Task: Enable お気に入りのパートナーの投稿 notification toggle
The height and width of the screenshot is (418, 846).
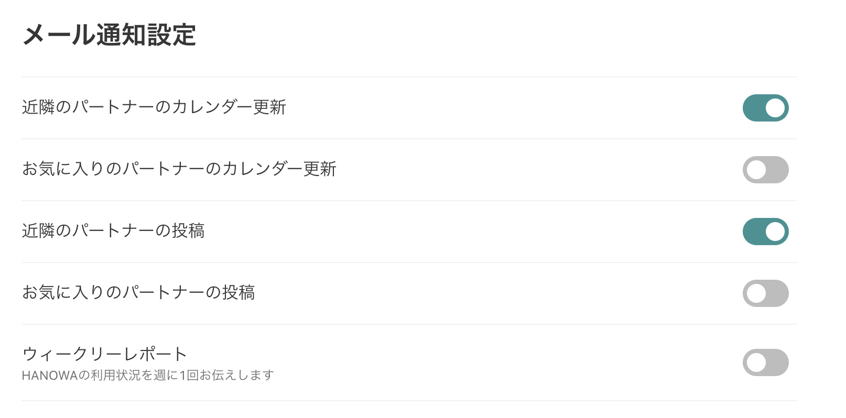Action: 765,293
